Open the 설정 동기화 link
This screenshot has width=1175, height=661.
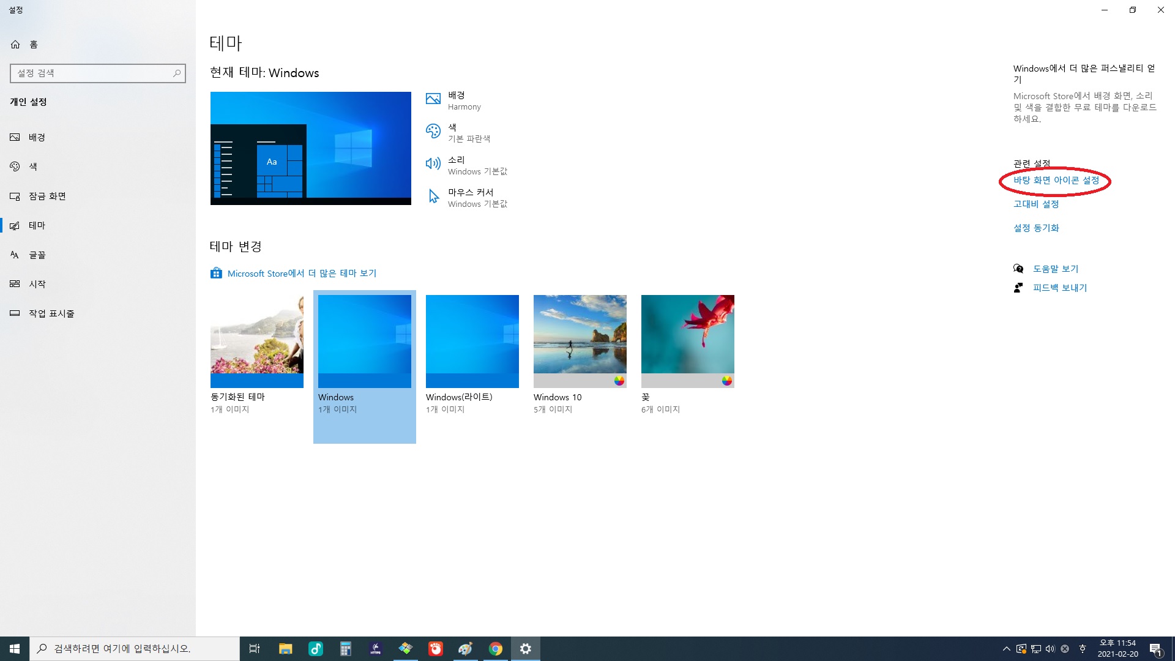pos(1035,228)
